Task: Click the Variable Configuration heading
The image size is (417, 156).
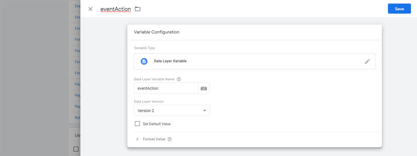Action: click(157, 32)
